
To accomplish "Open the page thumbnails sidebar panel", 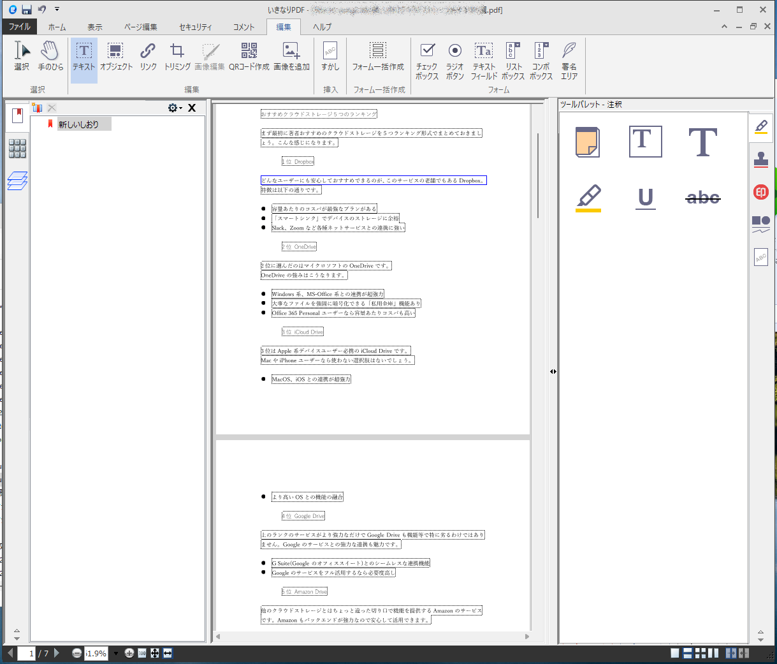I will 17,149.
